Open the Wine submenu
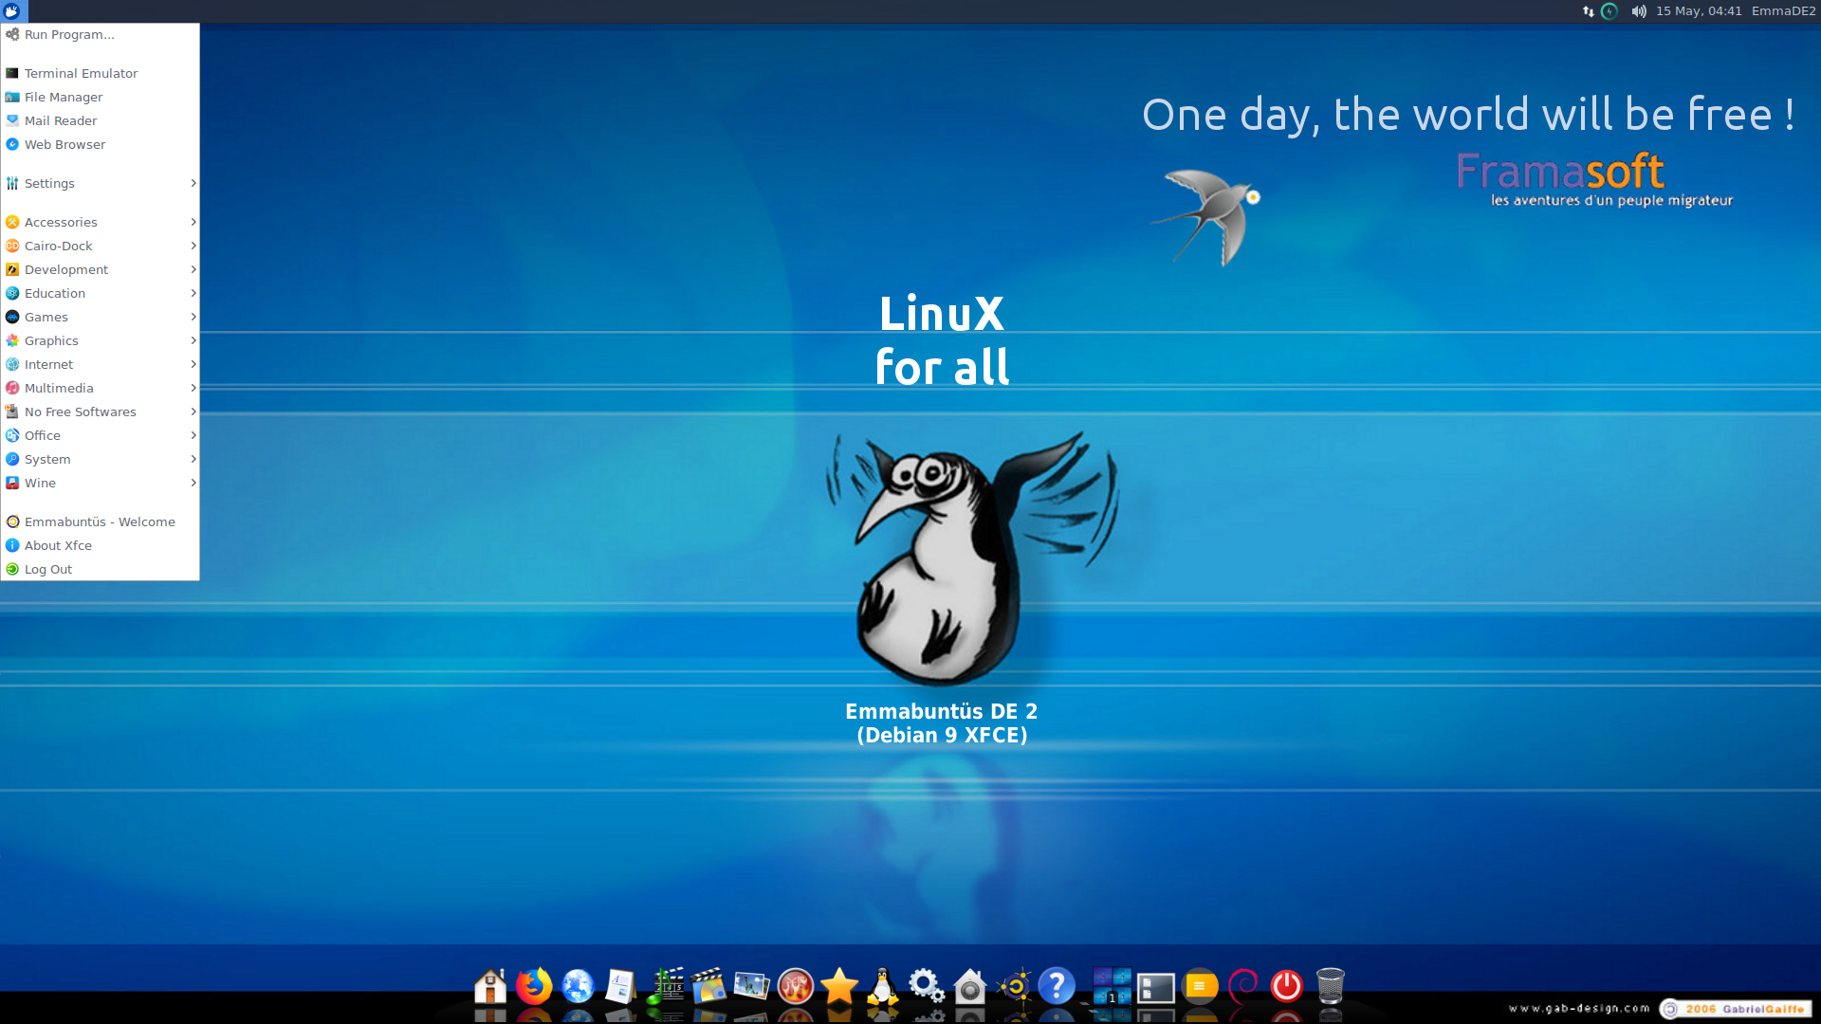The height and width of the screenshot is (1024, 1821). (x=100, y=483)
